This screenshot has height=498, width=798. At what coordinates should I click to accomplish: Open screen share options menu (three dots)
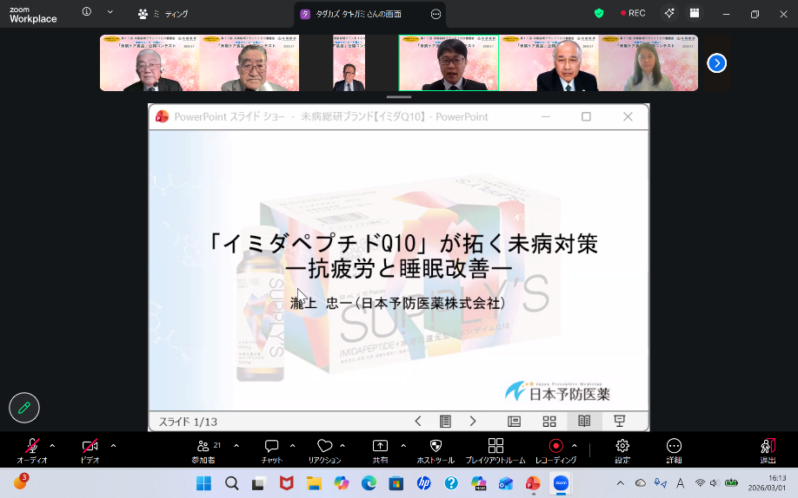click(x=436, y=14)
